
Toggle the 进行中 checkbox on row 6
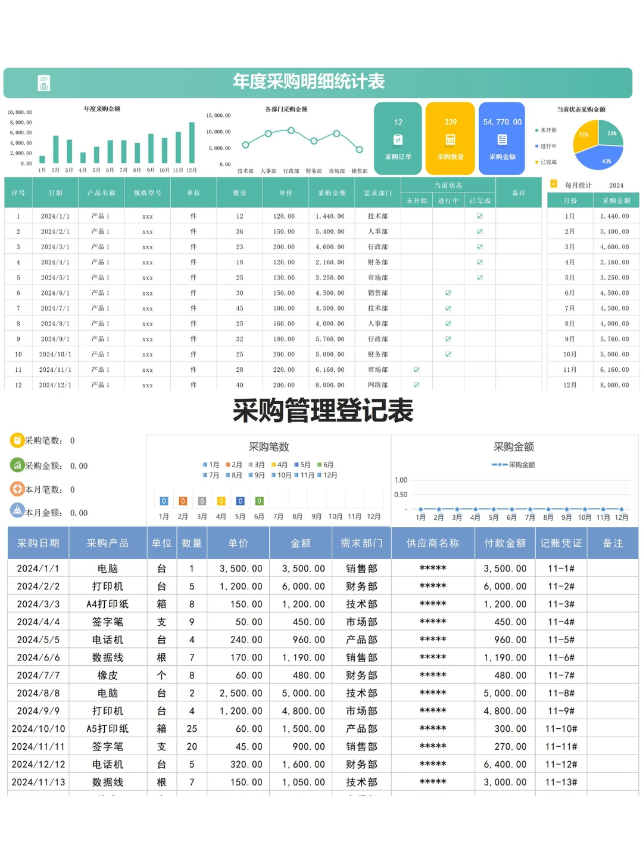pyautogui.click(x=448, y=293)
